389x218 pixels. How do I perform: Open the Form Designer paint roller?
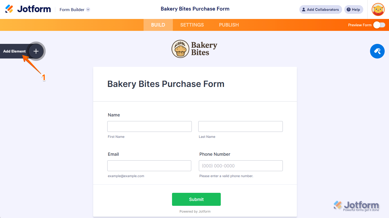[377, 51]
